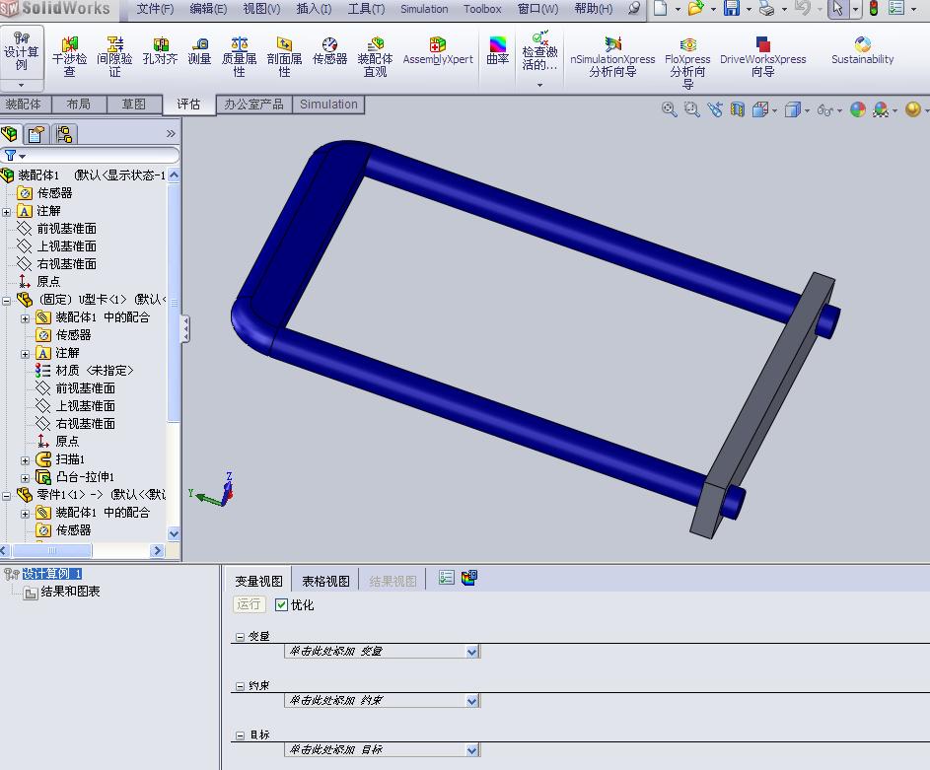930x770 pixels.
Task: Open the PropertyManager tab
Action: pyautogui.click(x=36, y=134)
